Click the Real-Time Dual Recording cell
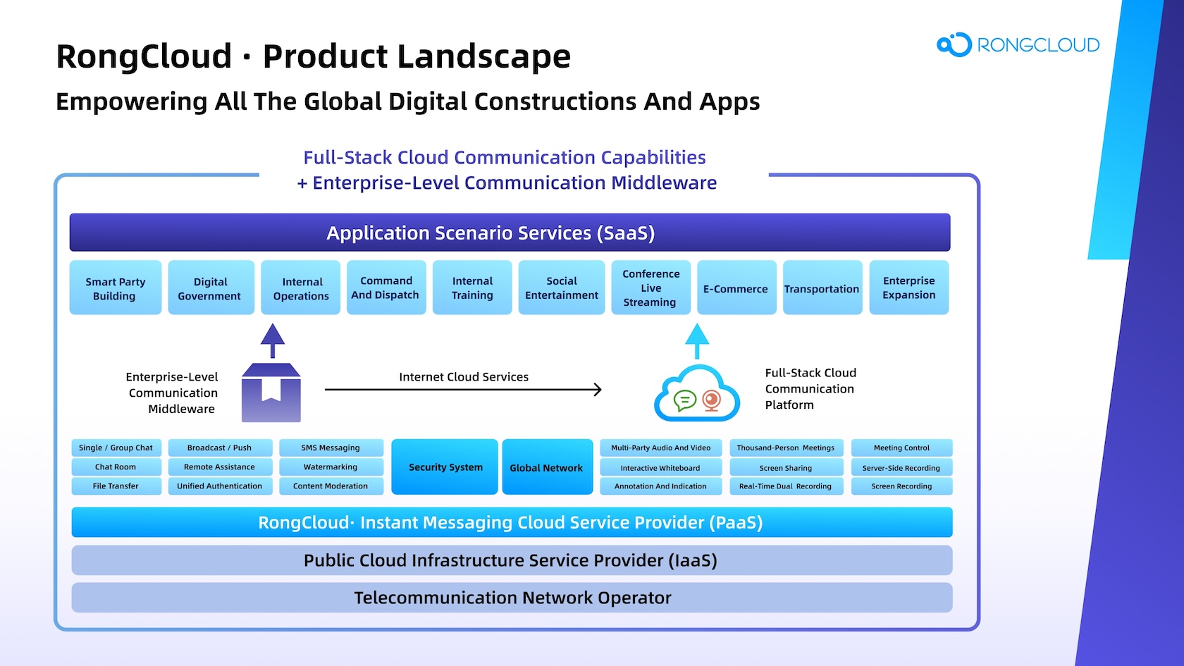This screenshot has width=1184, height=666. tap(786, 486)
